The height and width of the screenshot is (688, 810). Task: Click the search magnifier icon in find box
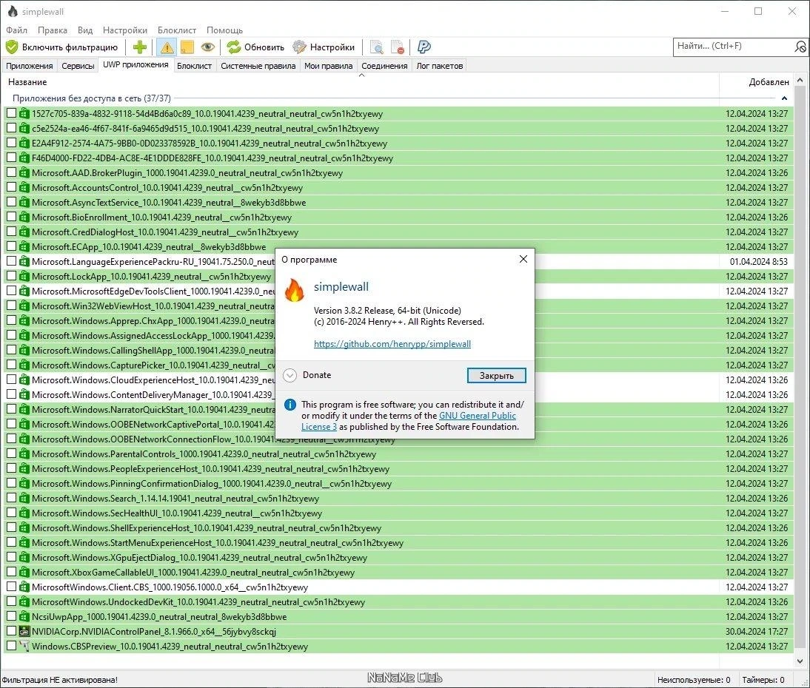coord(800,47)
